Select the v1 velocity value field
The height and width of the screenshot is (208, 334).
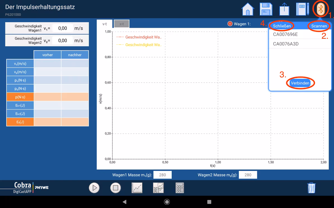click(x=63, y=28)
